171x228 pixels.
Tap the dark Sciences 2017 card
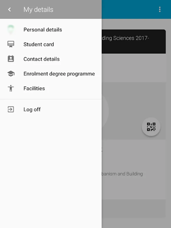[134, 42]
